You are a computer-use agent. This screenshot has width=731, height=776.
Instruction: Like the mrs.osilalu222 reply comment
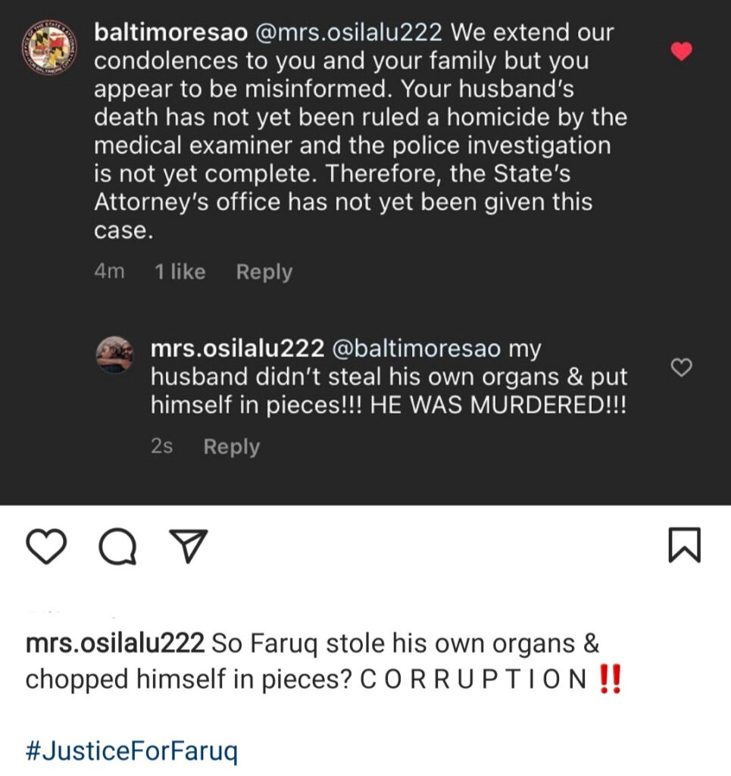[x=682, y=368]
